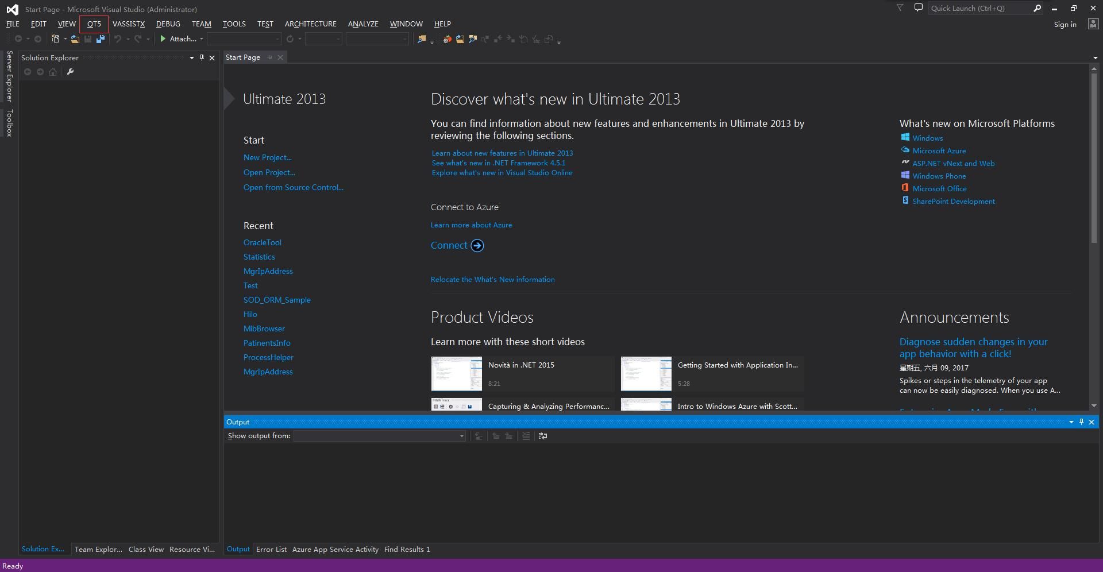Click the Navigate Backward toolbar arrow
Image resolution: width=1103 pixels, height=572 pixels.
point(18,39)
